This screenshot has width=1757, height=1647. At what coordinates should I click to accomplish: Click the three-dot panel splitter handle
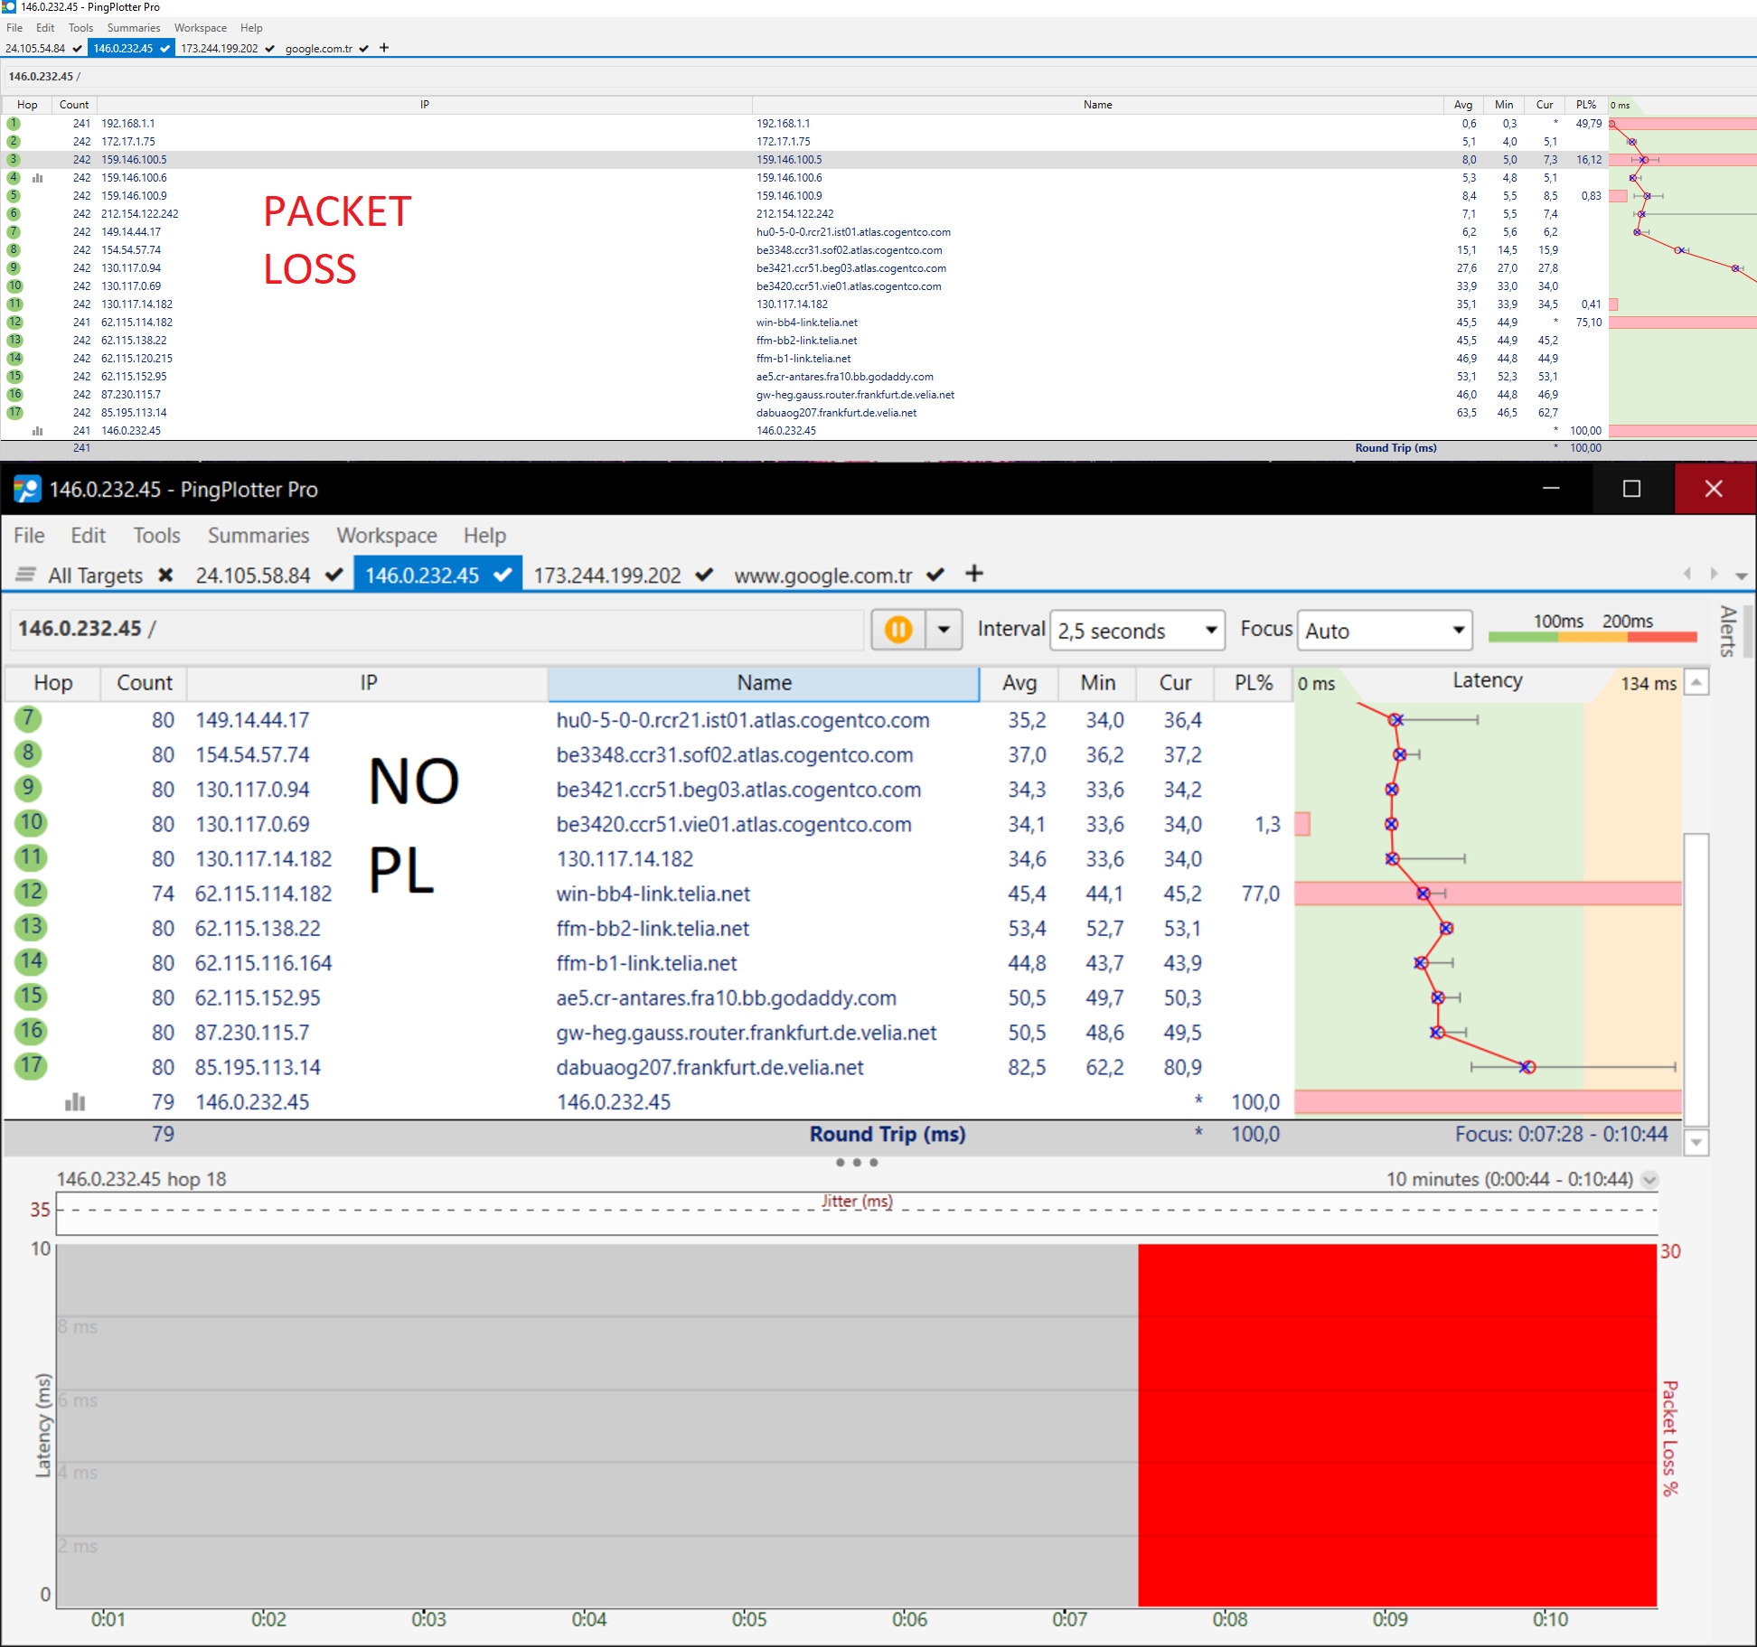tap(857, 1163)
